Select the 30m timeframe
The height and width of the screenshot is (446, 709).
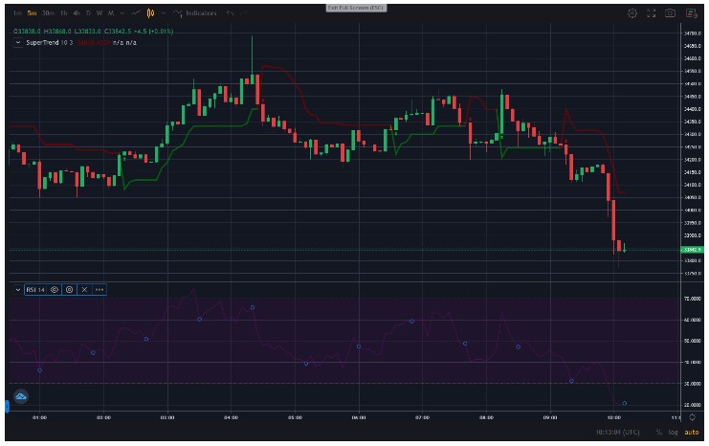(48, 13)
